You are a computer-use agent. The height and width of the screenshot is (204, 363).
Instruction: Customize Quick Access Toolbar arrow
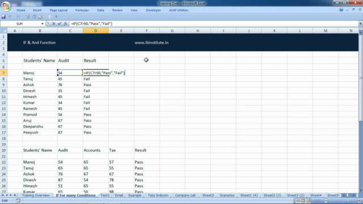coord(56,16)
